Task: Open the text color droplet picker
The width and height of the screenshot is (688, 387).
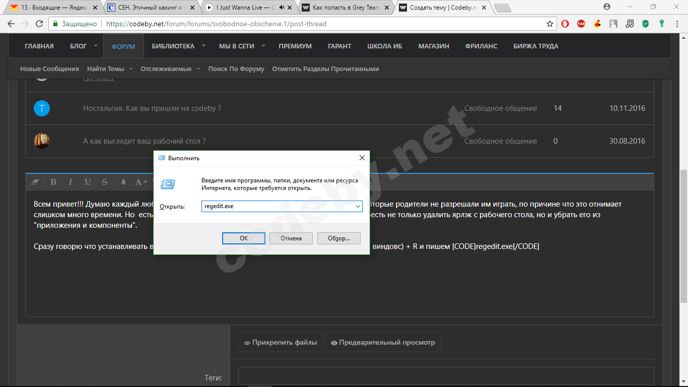Action: tap(123, 182)
